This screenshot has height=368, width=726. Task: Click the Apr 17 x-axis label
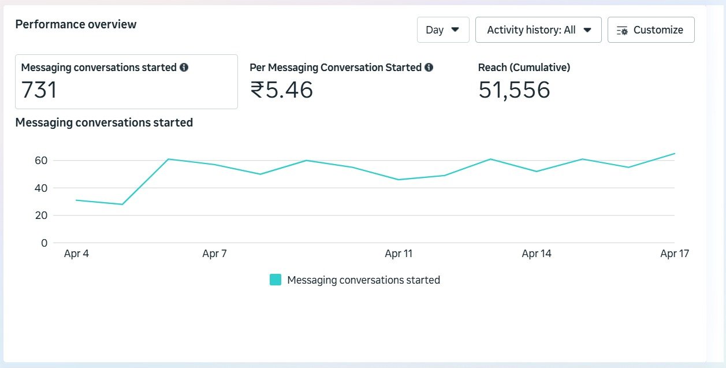(x=674, y=254)
